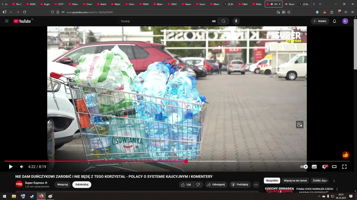This screenshot has width=357, height=200.
Task: Open Firefox sidebar toggle icon
Action: tap(4, 12)
